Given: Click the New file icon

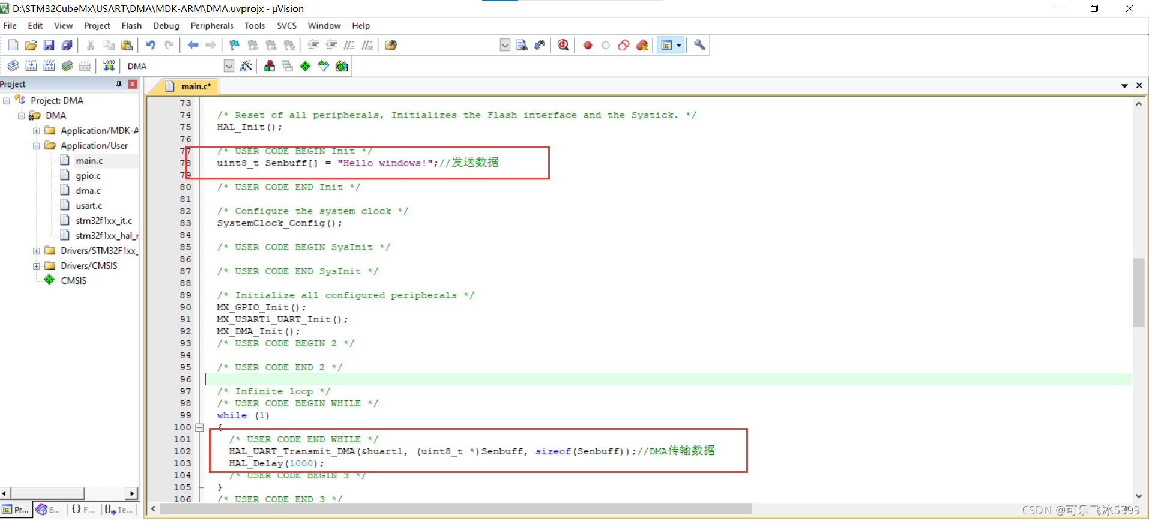Looking at the screenshot, I should click(x=13, y=45).
